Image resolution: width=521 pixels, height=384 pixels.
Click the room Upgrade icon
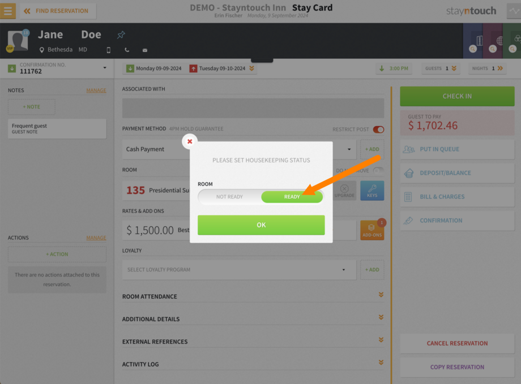[x=344, y=191]
